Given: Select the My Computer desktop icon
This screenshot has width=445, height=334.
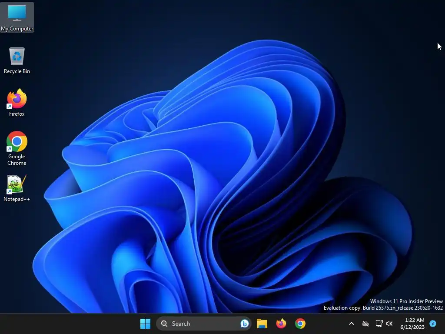Looking at the screenshot, I should click(17, 17).
